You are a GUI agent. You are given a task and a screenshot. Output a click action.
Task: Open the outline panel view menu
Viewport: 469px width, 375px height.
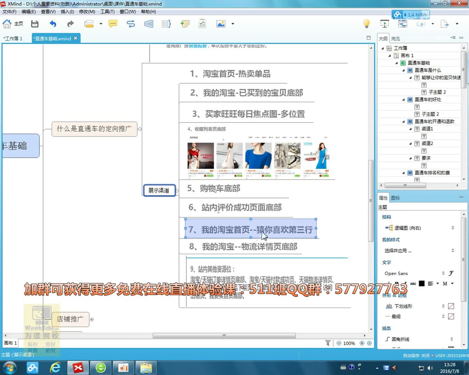[453, 37]
